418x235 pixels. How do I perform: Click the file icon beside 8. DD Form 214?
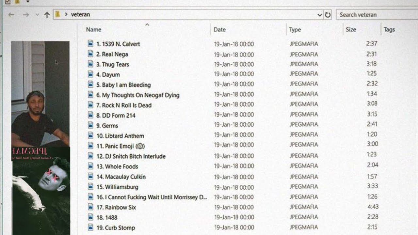tap(90, 115)
